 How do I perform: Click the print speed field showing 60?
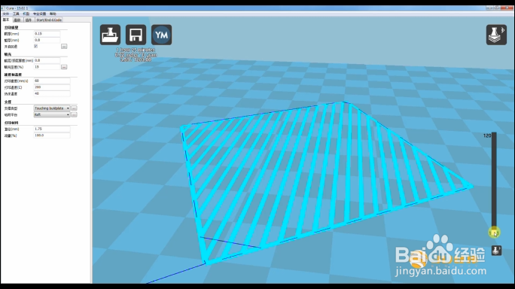[x=52, y=81]
